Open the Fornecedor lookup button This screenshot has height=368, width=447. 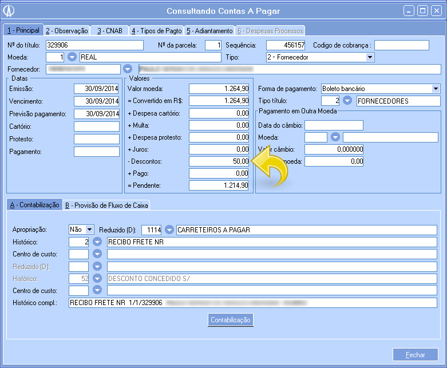128,69
